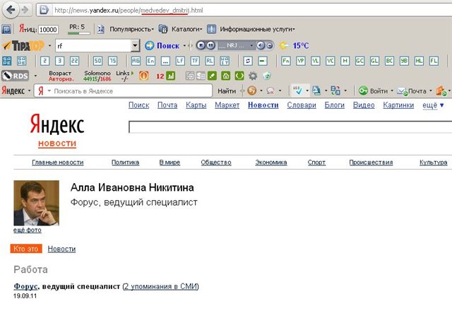The width and height of the screenshot is (452, 323).
Task: Click the TipaTop logo on the toolbar
Action: pos(24,45)
